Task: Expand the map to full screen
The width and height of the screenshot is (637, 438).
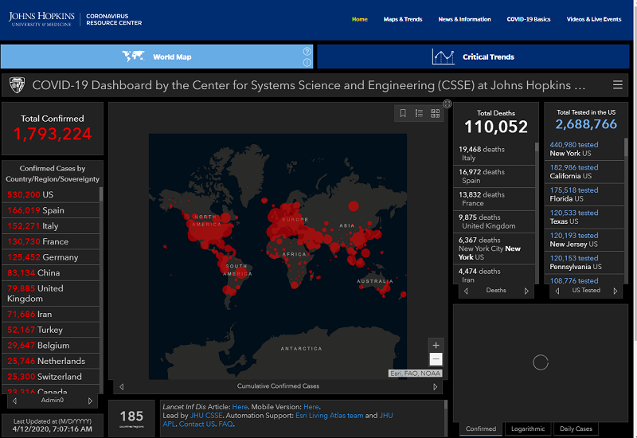Action: point(447,104)
